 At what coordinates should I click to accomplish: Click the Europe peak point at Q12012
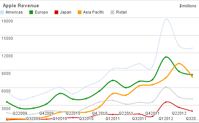click(166, 57)
